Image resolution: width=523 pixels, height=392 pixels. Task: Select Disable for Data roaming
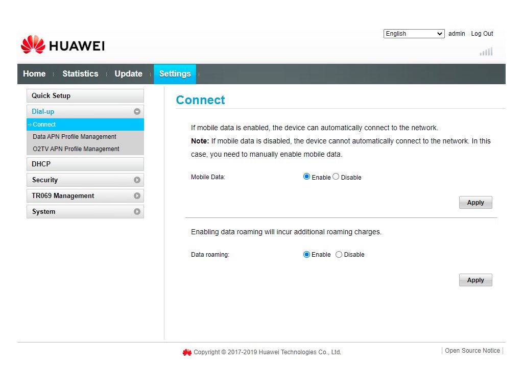[339, 254]
